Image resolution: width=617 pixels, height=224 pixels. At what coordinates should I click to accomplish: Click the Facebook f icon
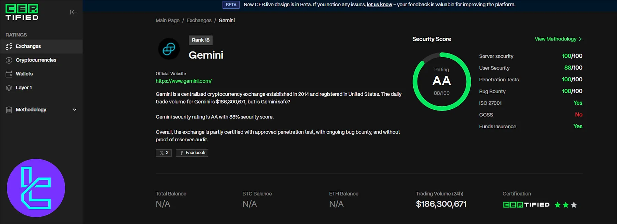(x=182, y=153)
